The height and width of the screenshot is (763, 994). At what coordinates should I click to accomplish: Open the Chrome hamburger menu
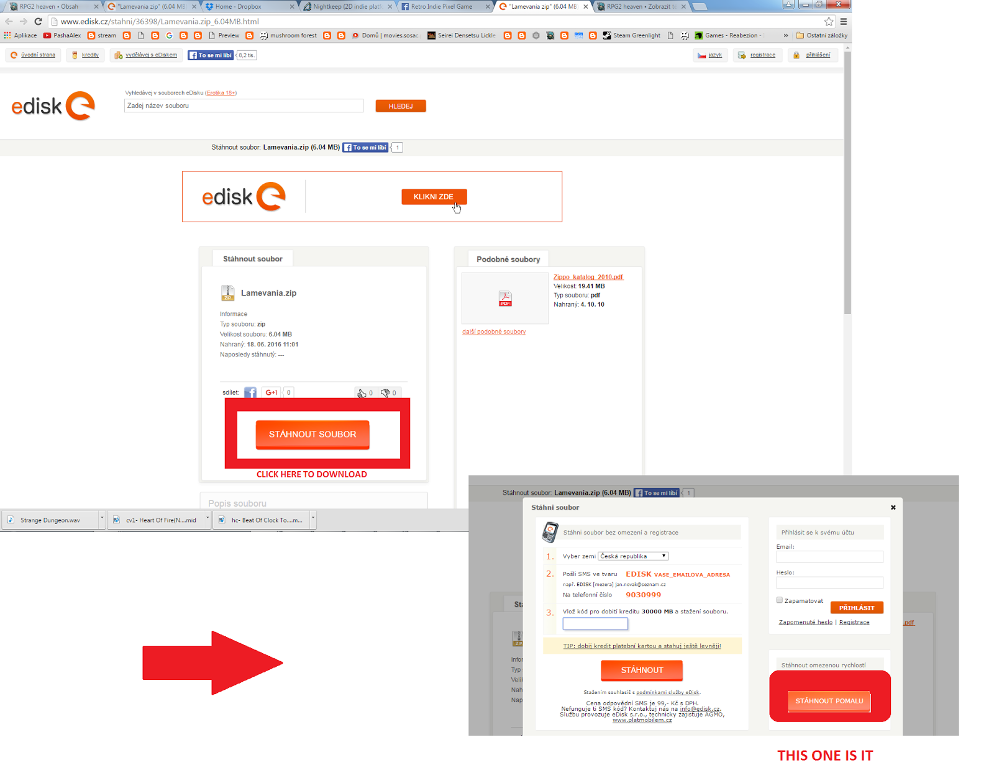[x=844, y=21]
